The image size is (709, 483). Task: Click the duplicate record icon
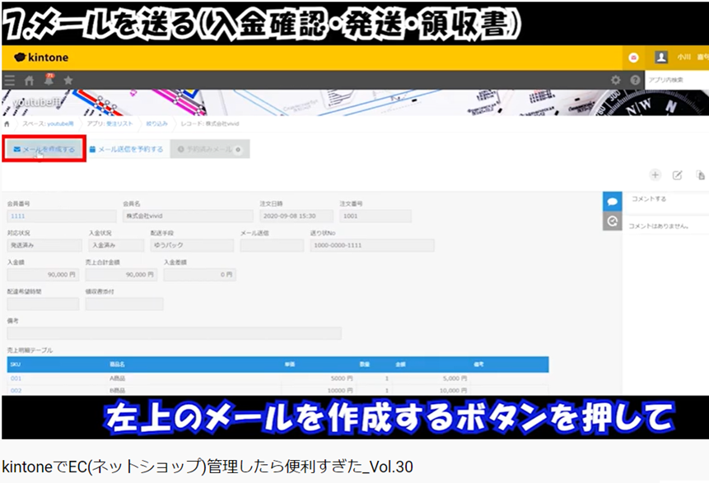click(701, 174)
